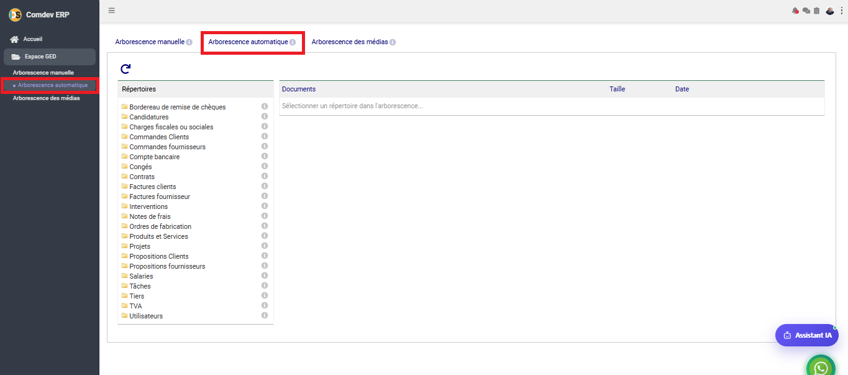Click info icon for Utilisateurs row

click(x=265, y=315)
